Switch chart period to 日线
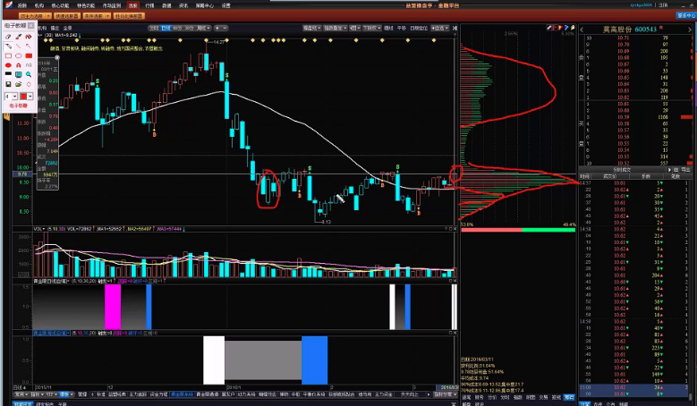Screen dimensions: 697x406 pos(166,28)
